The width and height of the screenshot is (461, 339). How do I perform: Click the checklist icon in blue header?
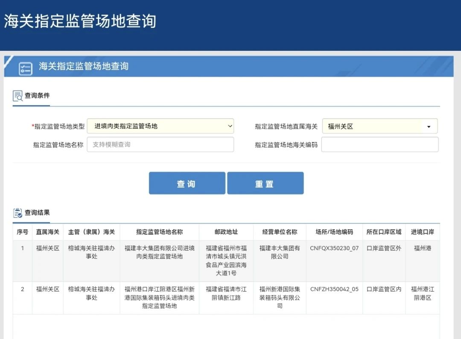(x=26, y=68)
